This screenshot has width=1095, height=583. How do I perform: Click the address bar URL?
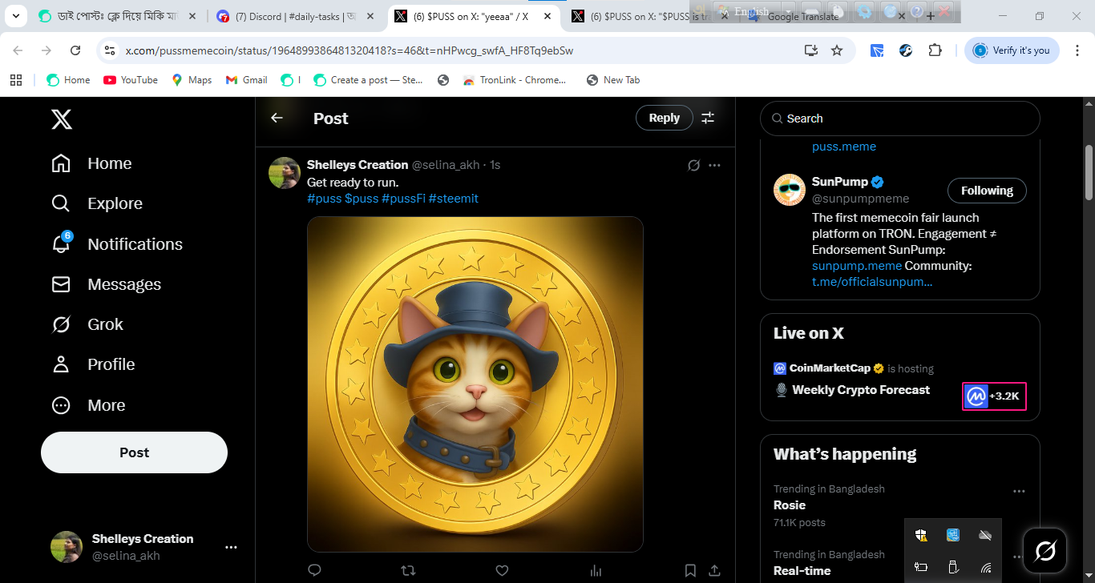coord(350,50)
